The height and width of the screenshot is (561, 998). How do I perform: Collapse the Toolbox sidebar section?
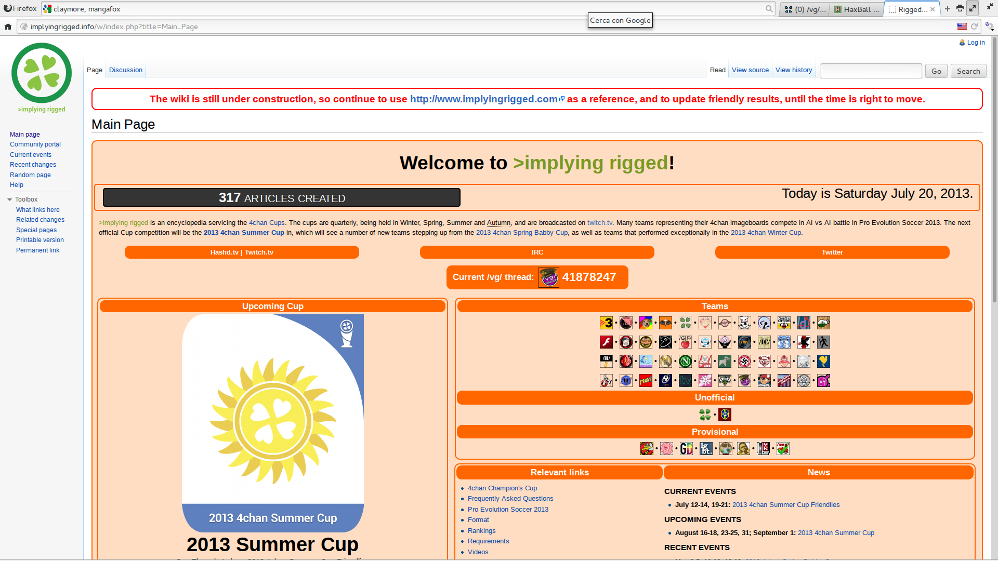click(x=10, y=199)
